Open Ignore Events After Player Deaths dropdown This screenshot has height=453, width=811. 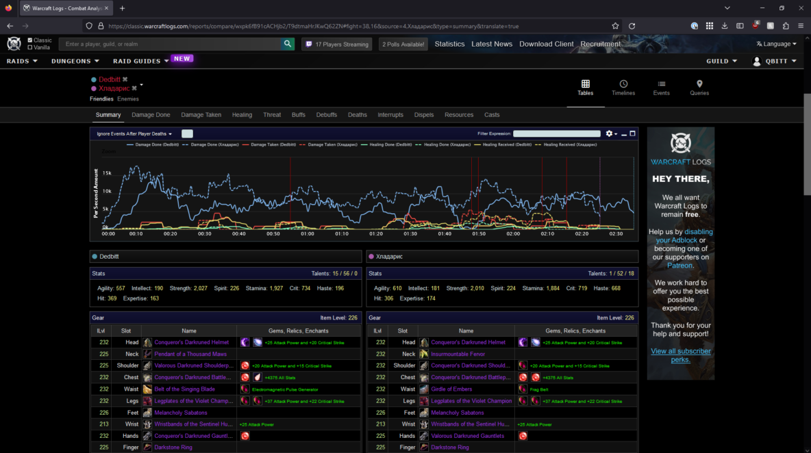pos(134,134)
